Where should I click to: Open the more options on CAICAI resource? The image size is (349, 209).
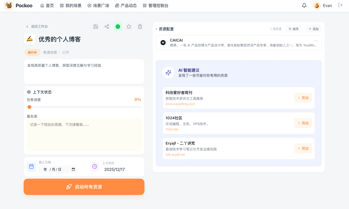coord(316,40)
